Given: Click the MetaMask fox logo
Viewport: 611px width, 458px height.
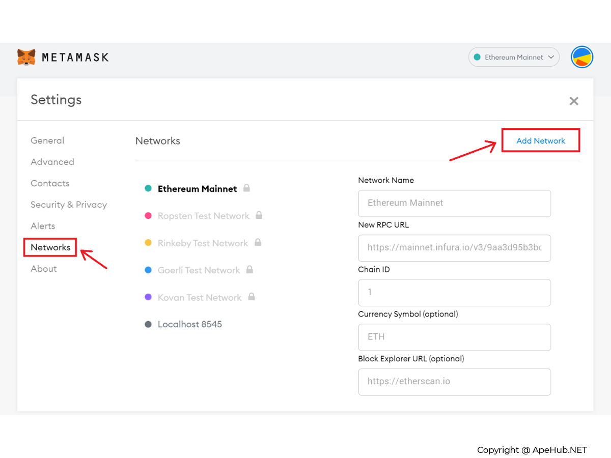Looking at the screenshot, I should point(26,57).
